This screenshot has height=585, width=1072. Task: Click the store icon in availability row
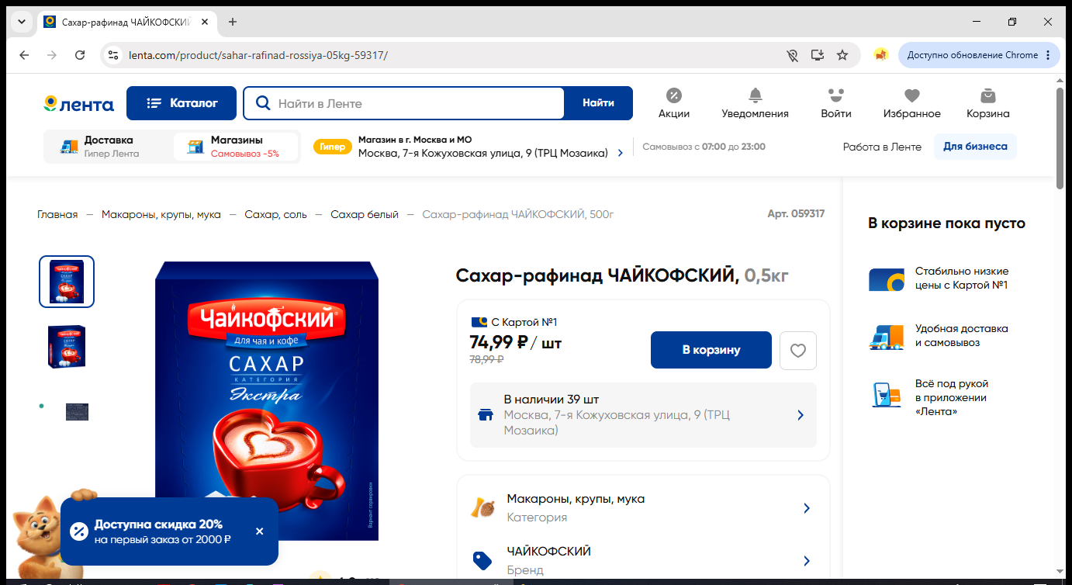click(x=486, y=415)
